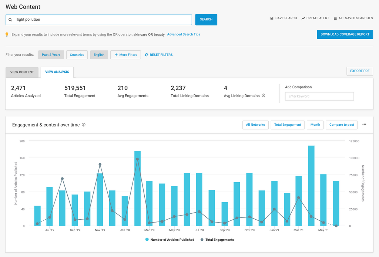379x257 pixels.
Task: Click the Reset Filters refresh icon
Action: [147, 55]
